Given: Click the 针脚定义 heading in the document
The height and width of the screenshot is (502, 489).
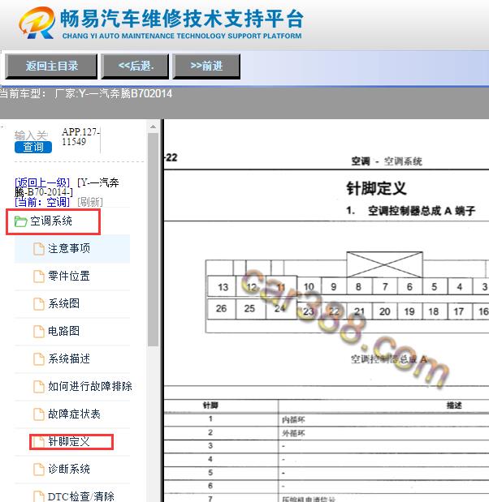Looking at the screenshot, I should click(x=376, y=188).
